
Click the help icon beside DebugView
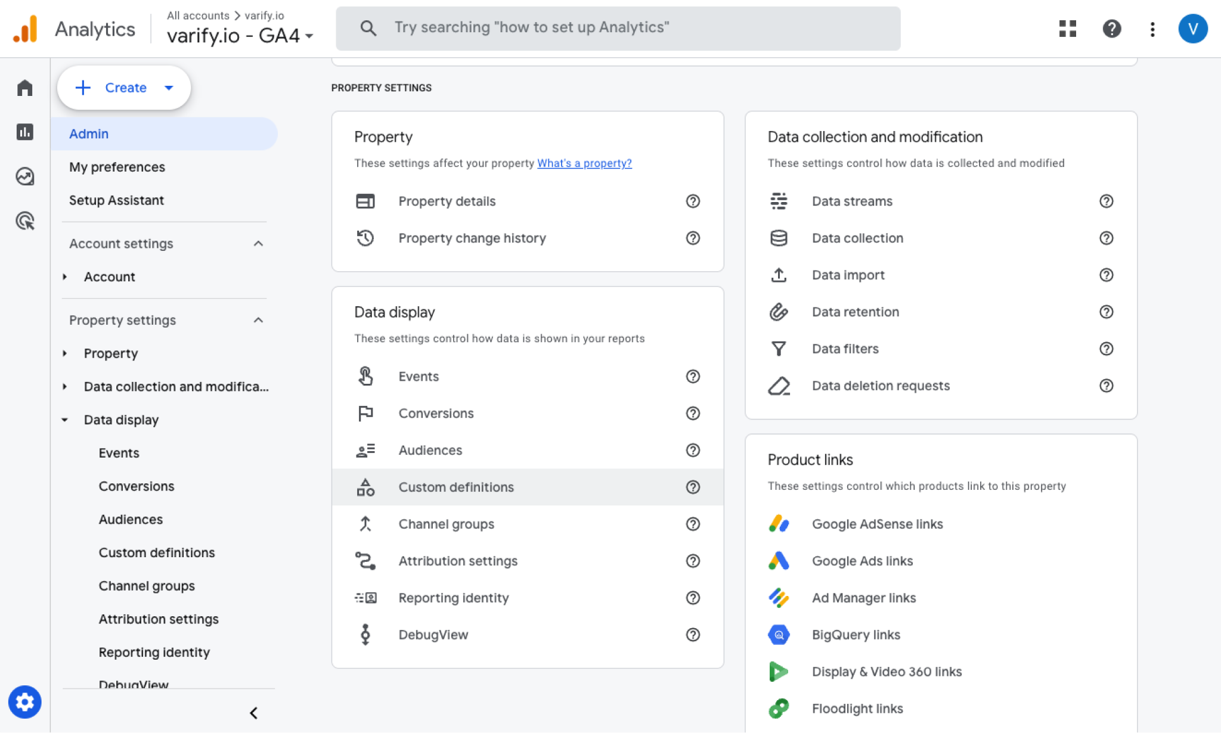point(692,635)
